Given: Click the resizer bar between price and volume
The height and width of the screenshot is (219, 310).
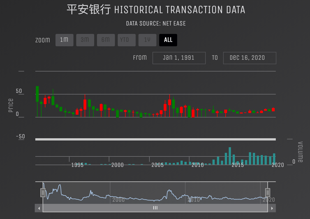Looking at the screenshot, I should [155, 139].
